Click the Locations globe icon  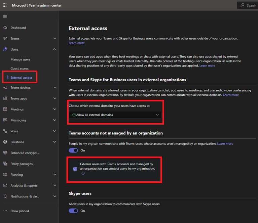pyautogui.click(x=5, y=142)
